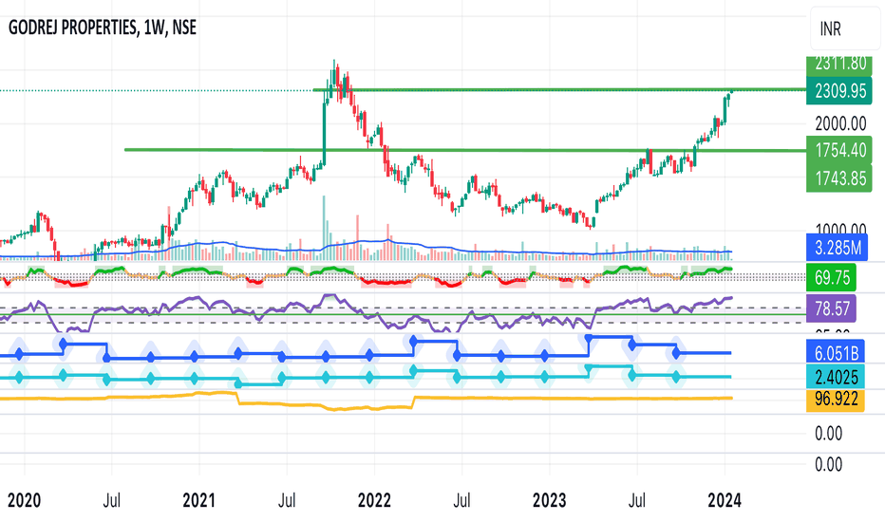Select the 3.285M volume label

(x=837, y=248)
